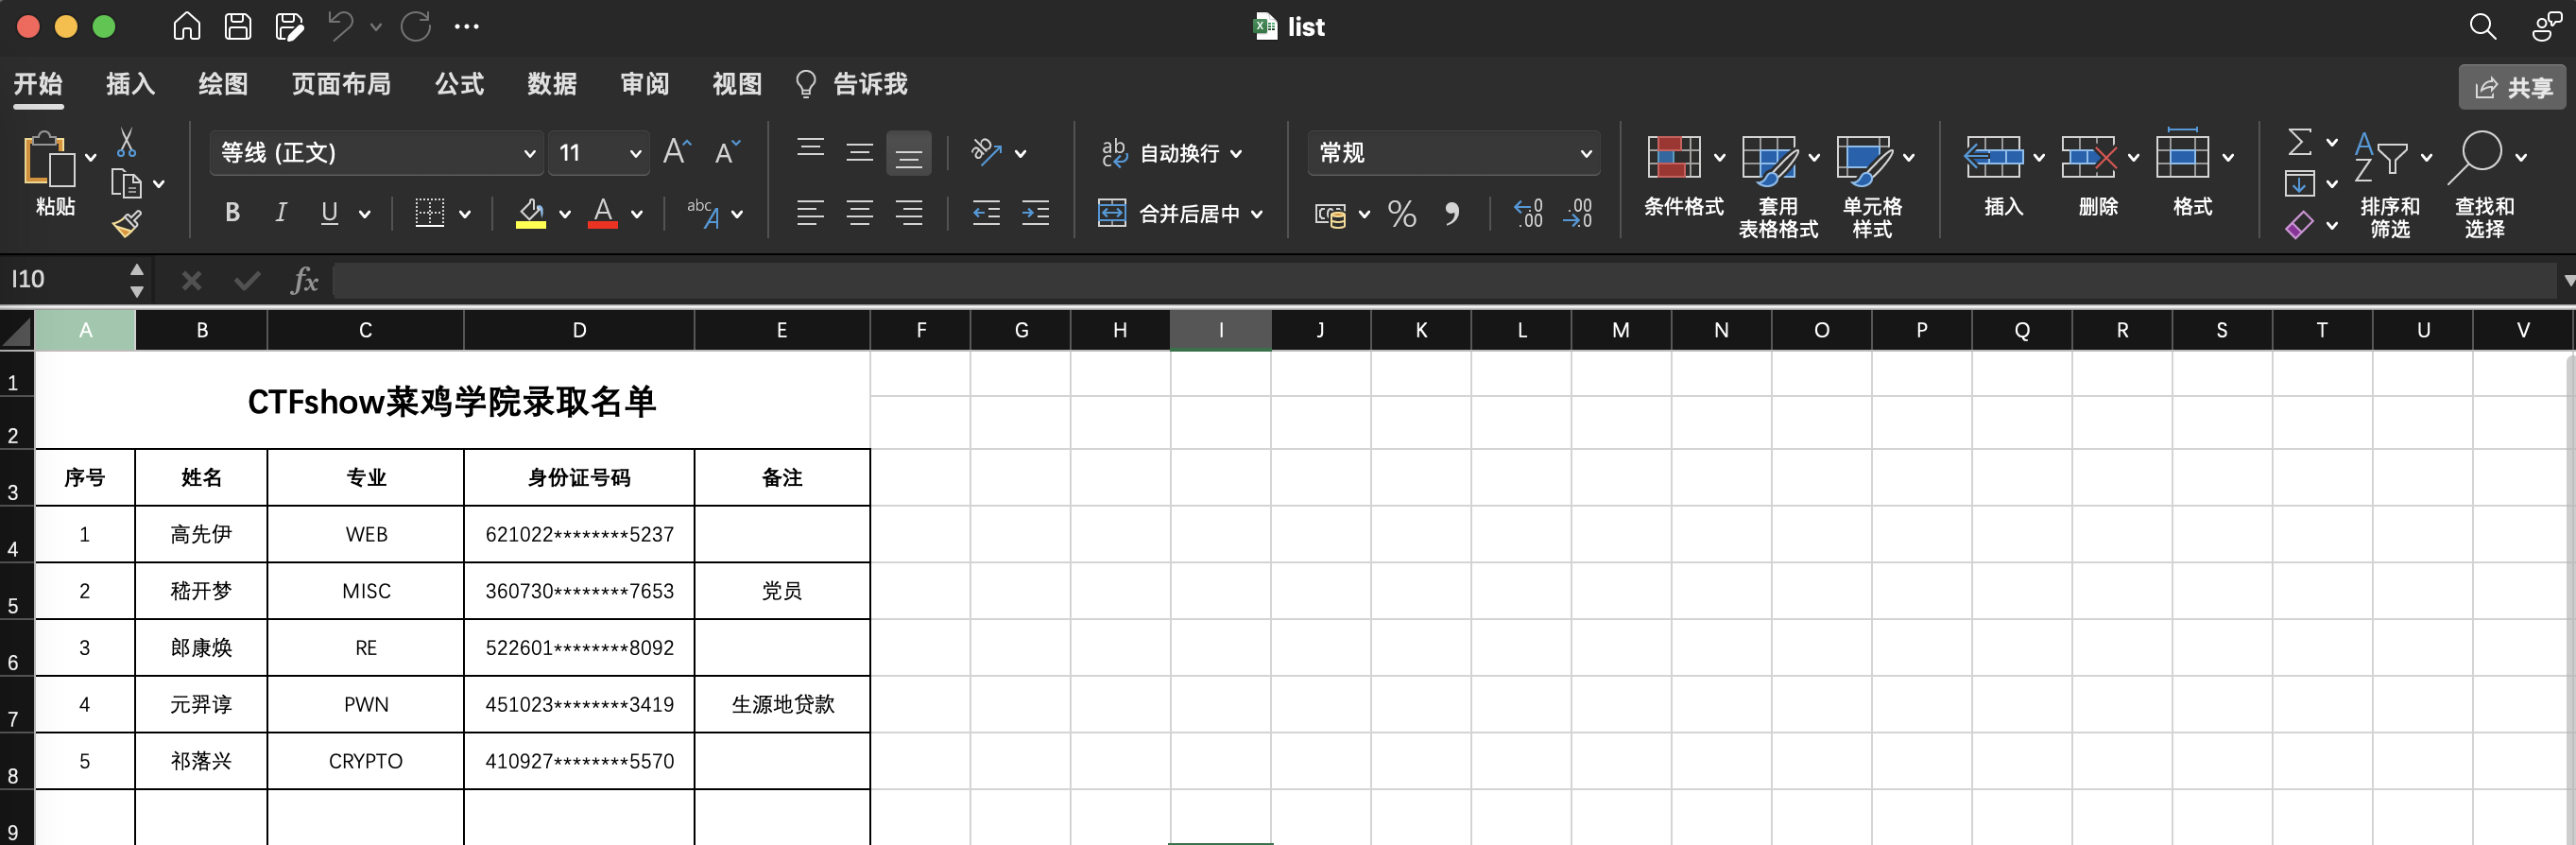Screen dimensions: 2576x845
Task: Toggle align text right
Action: point(909,213)
